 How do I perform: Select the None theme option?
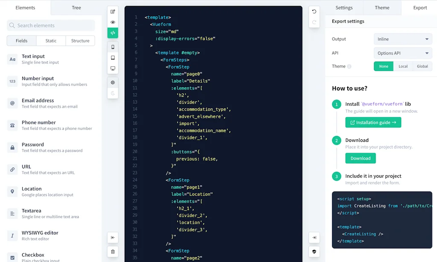[x=383, y=66]
